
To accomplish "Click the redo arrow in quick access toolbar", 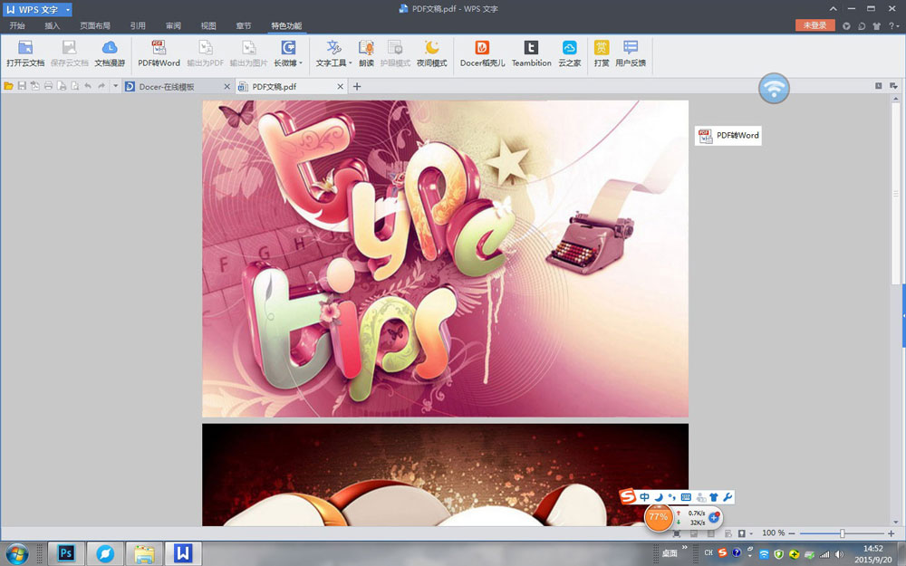I will pos(101,86).
